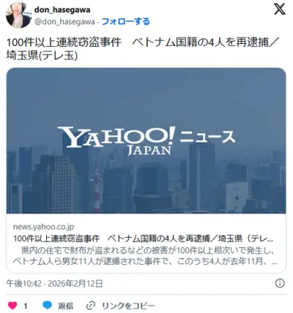Open the info circle icon
This screenshot has width=293, height=313.
pos(280,283)
